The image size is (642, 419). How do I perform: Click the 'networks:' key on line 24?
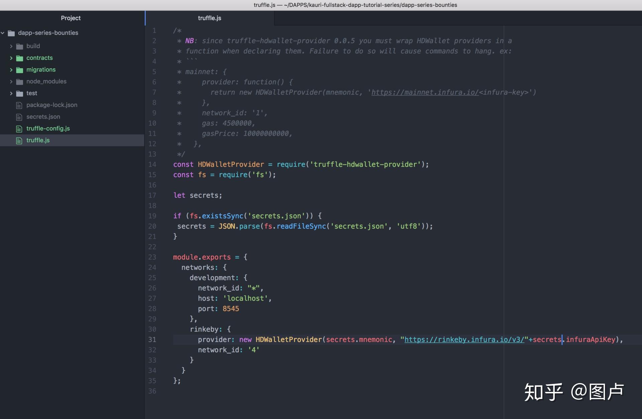coord(200,268)
